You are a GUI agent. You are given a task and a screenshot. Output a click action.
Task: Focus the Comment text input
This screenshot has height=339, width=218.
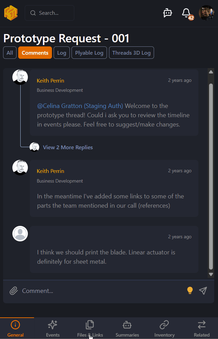coord(100,291)
